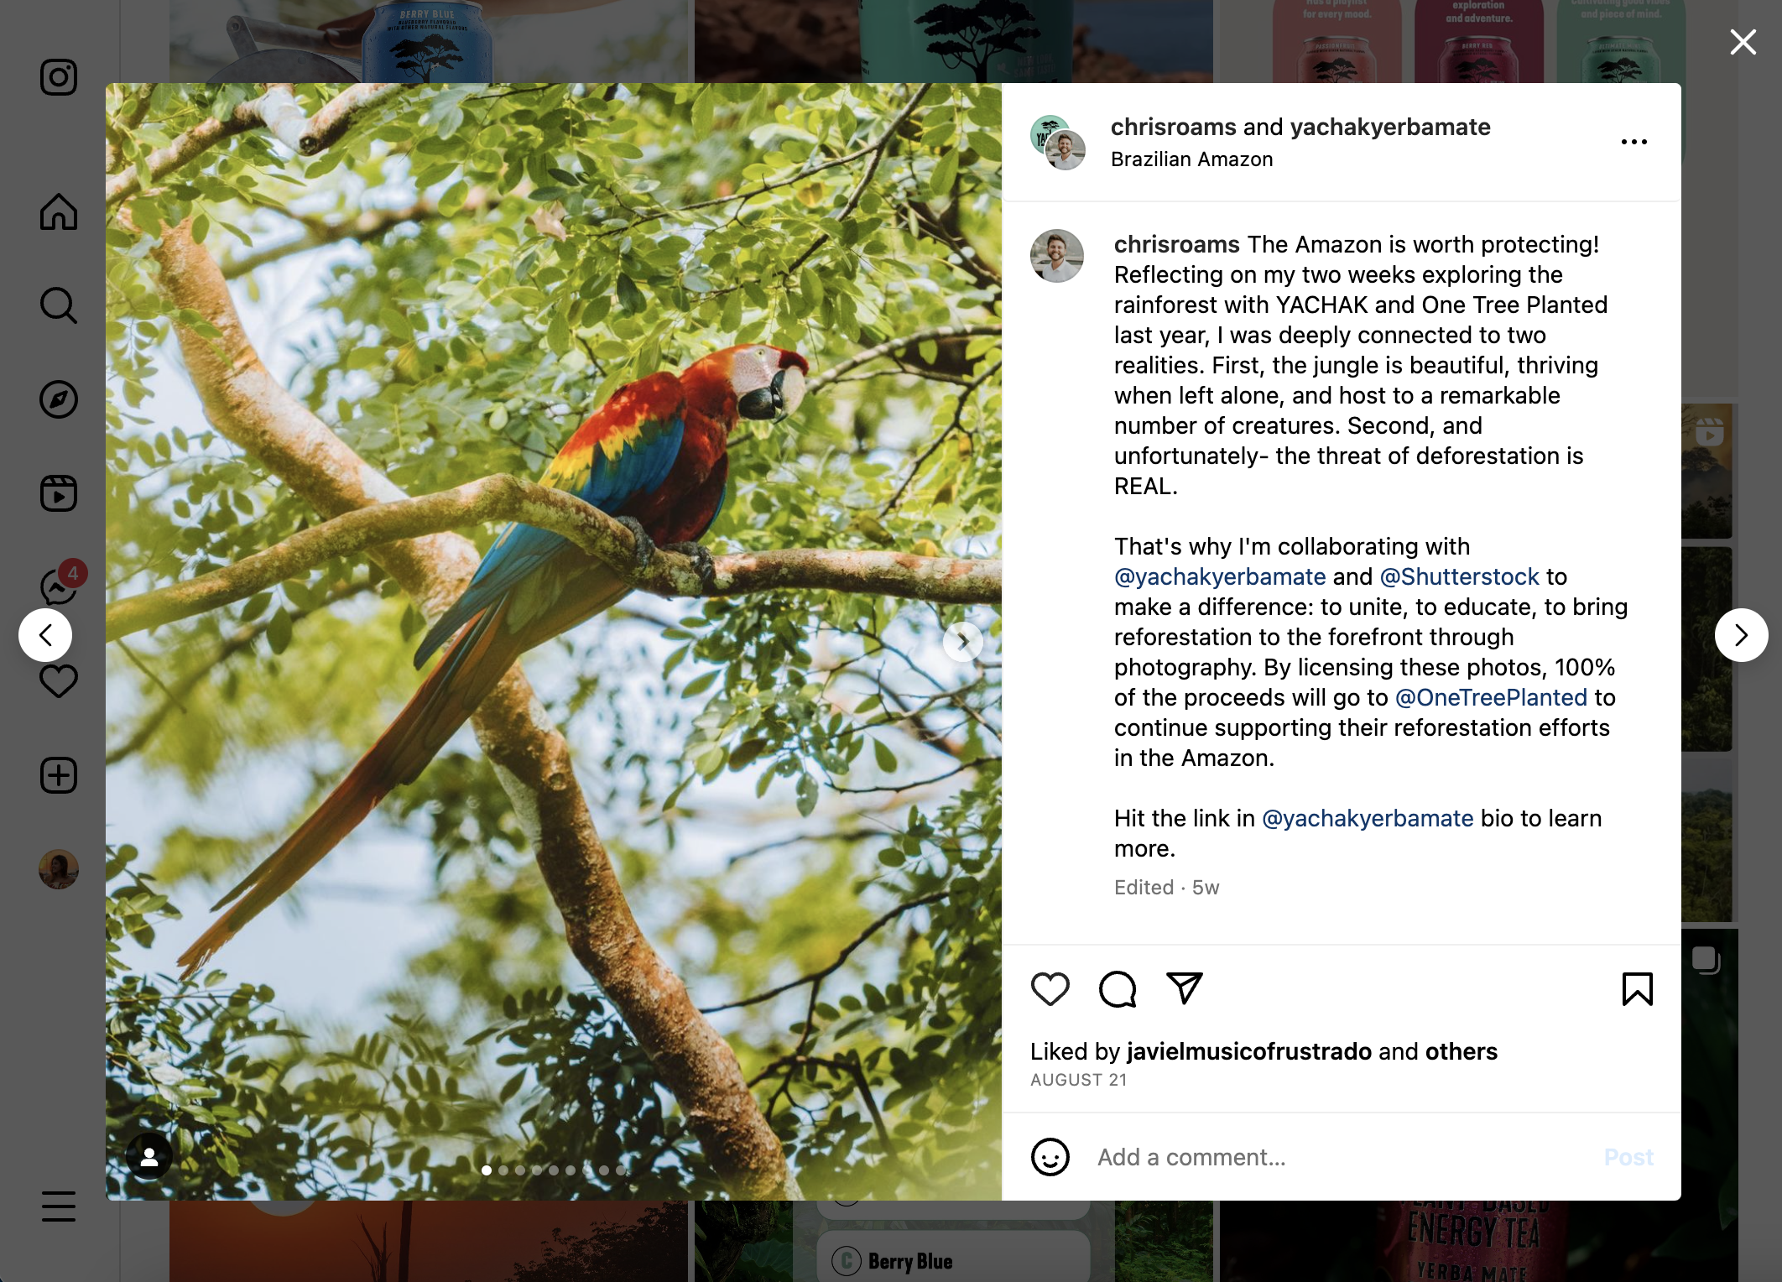Expand the hamburger More menu in sidebar
The image size is (1782, 1282).
59,1206
